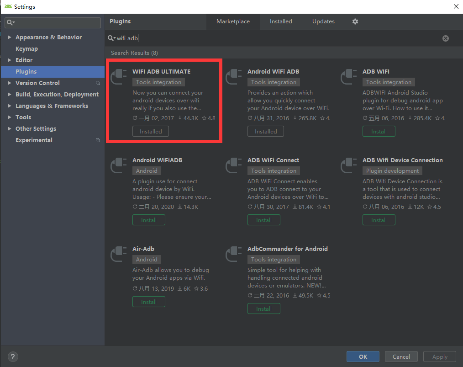Switch to Installed tab
The width and height of the screenshot is (463, 367).
(281, 21)
